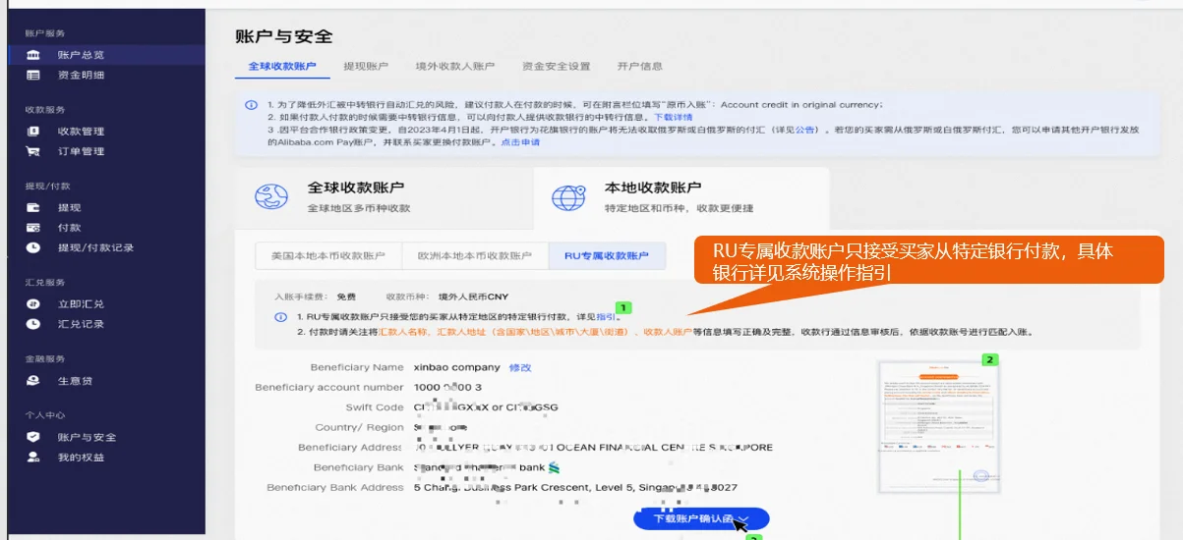
Task: Click 修改 link beside Beneficiary Name
Action: [x=519, y=367]
